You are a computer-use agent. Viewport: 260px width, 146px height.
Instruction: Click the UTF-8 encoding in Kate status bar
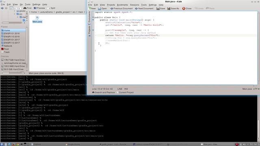coord(256,89)
